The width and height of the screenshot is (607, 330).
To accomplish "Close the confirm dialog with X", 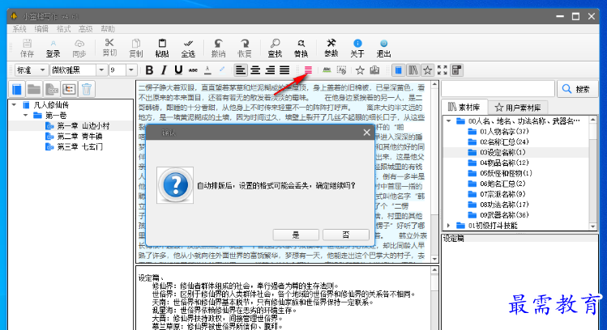I will 366,133.
